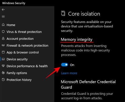Click the Home house icon
This screenshot has height=102, width=125.
[x=3, y=25]
